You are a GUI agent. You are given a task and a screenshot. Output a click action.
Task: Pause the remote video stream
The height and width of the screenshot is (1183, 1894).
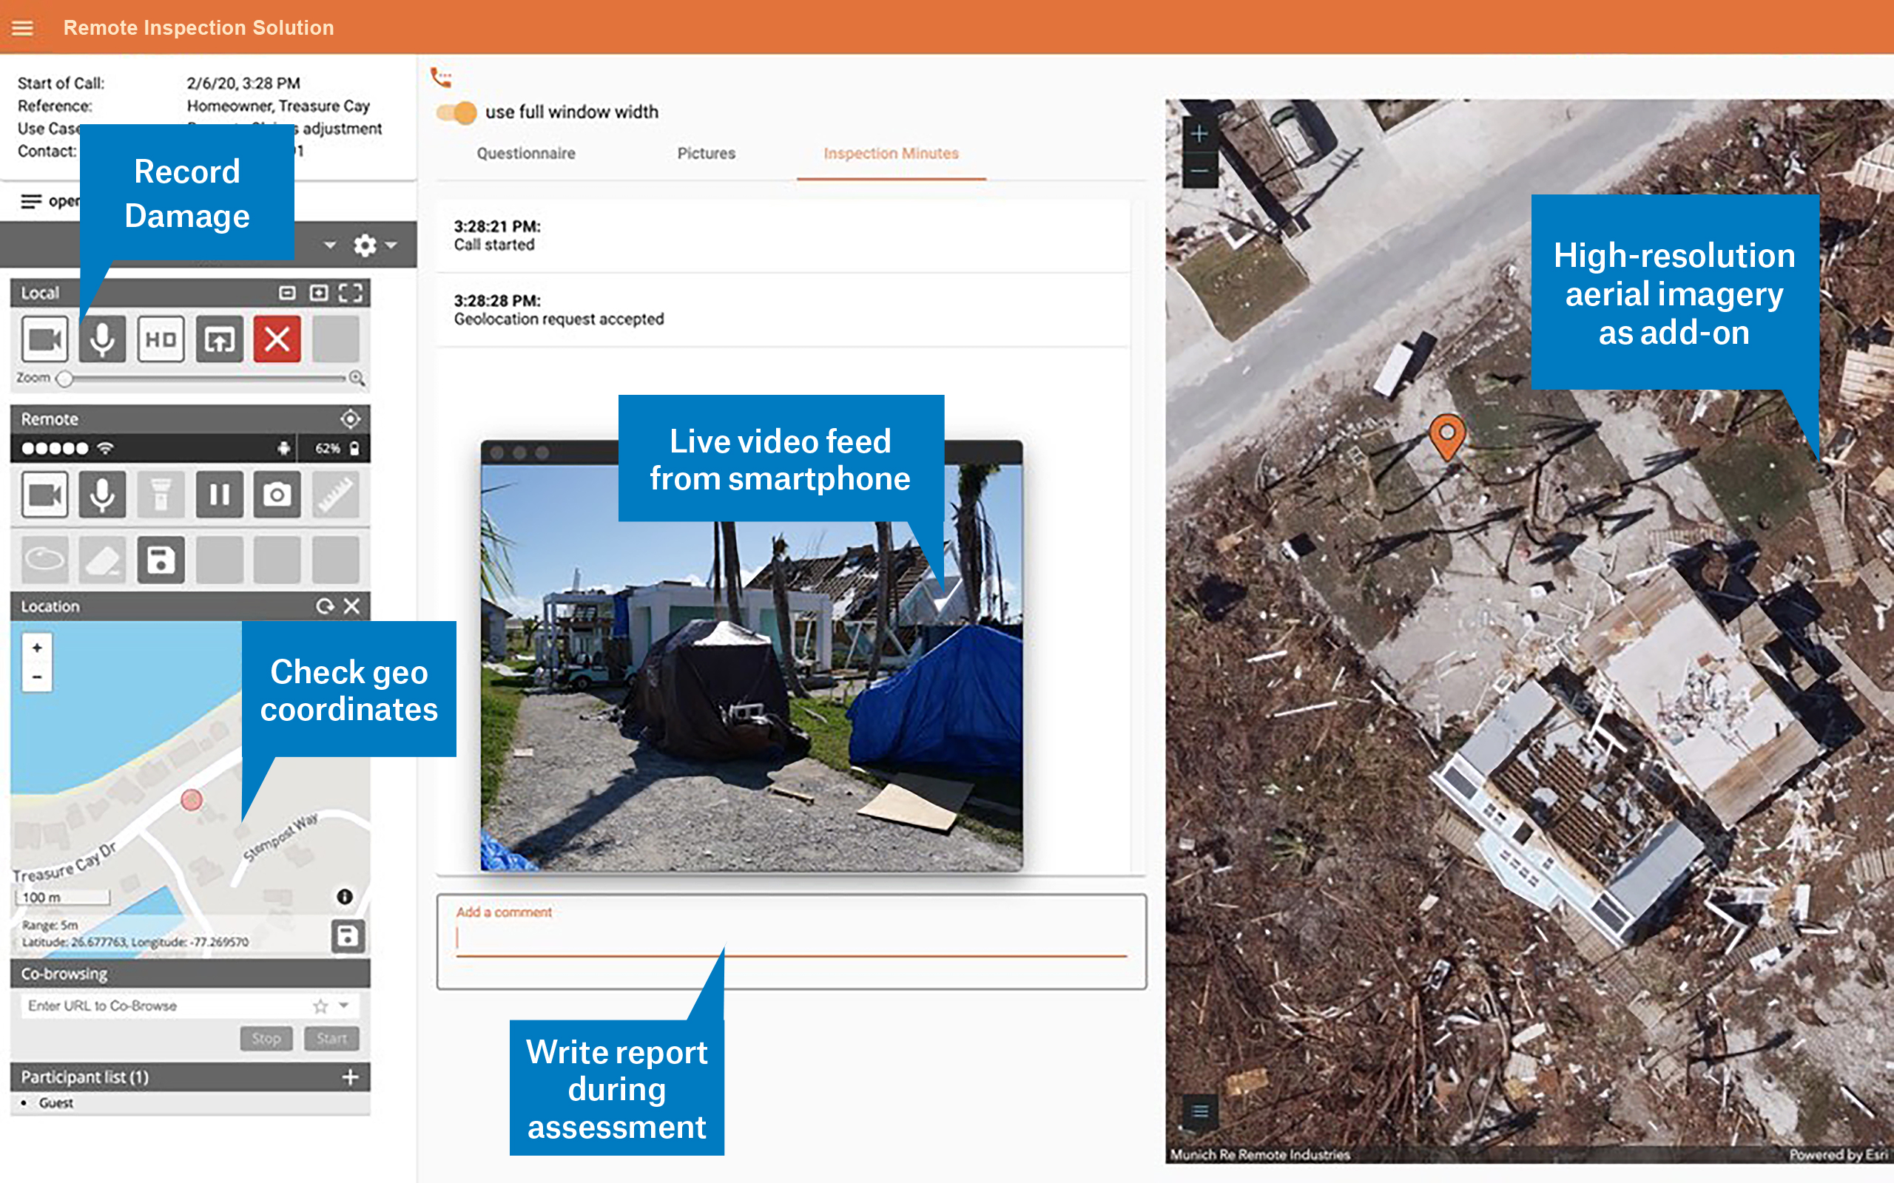coord(219,495)
